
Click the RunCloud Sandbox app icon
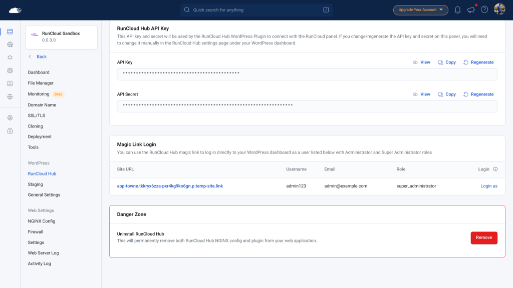[x=35, y=34]
